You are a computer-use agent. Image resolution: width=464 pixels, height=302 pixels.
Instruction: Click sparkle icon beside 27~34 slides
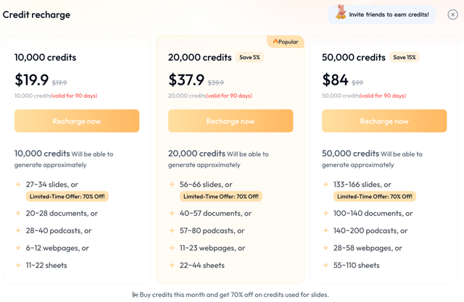[x=18, y=185]
